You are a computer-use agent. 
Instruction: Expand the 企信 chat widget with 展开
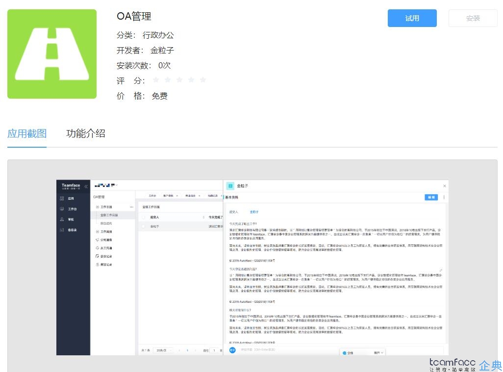click(378, 353)
